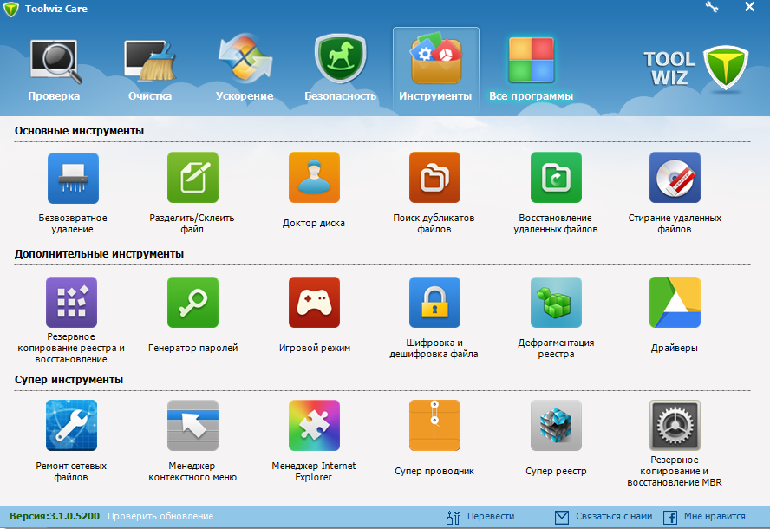Image resolution: width=770 pixels, height=529 pixels.
Task: Enable Игровой режим
Action: (x=314, y=302)
